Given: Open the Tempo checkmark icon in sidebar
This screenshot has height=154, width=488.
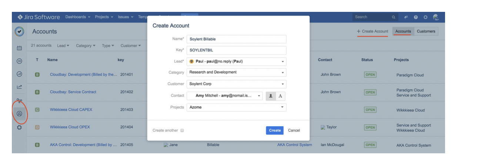Looking at the screenshot, I should (x=20, y=31).
